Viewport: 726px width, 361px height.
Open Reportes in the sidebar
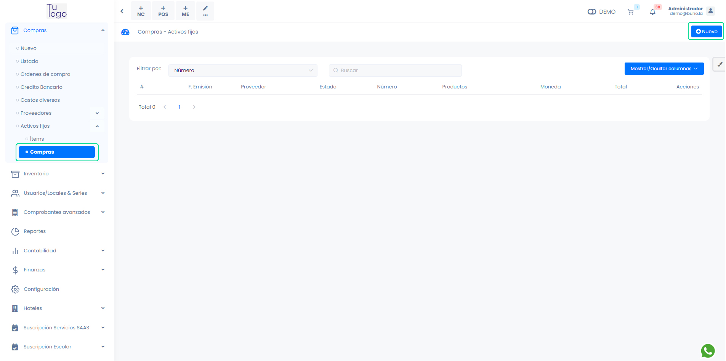35,231
